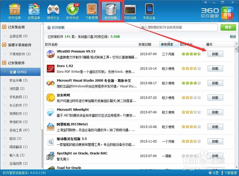239x176 pixels.
Task: Click the Toad for Oracle row title
Action: (x=69, y=168)
